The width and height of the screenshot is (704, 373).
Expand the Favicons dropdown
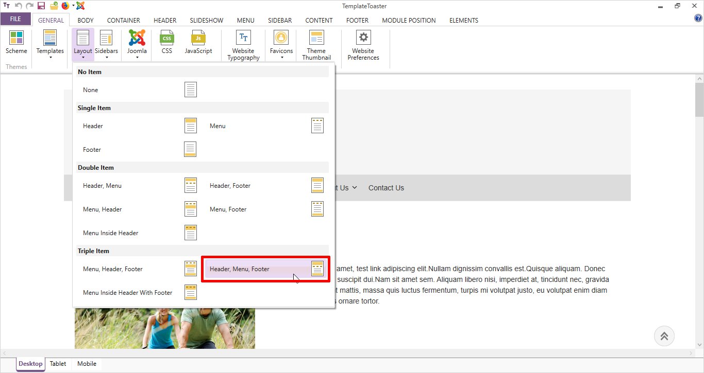(x=281, y=45)
